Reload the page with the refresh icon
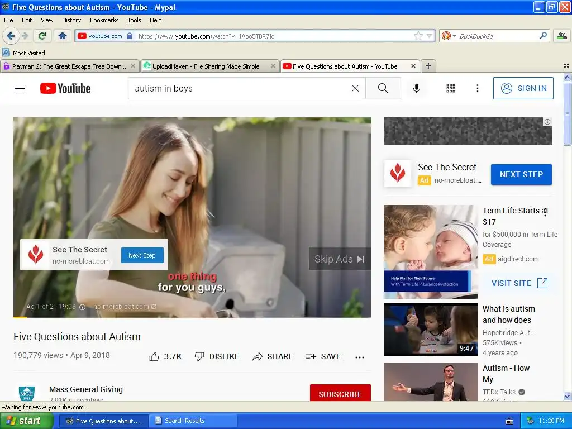Screen dimensions: 572x429 tap(42, 36)
